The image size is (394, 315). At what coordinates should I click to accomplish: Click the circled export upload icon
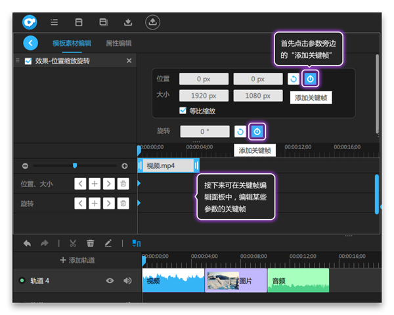(152, 22)
